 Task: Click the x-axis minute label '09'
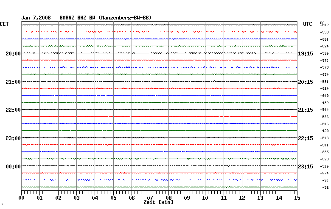[187, 198]
